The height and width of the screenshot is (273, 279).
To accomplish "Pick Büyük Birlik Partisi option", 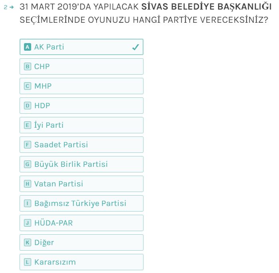I will (x=81, y=164).
